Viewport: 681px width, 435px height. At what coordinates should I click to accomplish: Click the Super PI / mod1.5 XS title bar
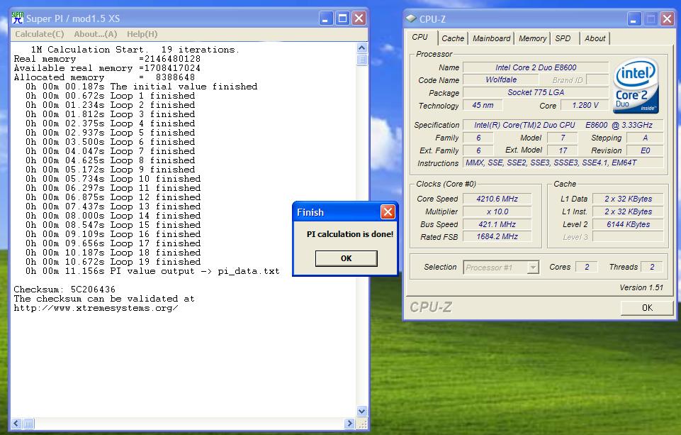pyautogui.click(x=188, y=18)
